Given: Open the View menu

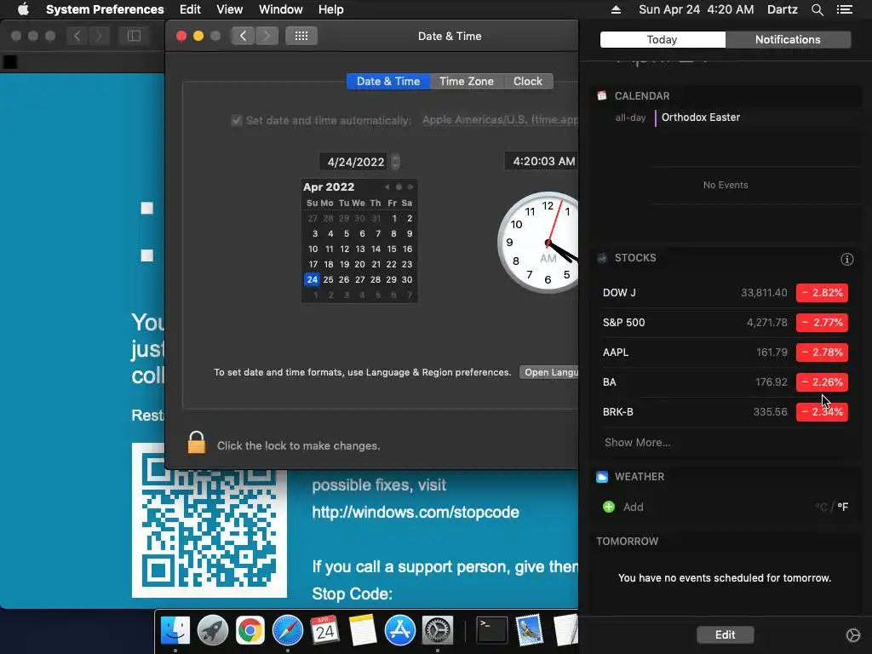Looking at the screenshot, I should click(x=230, y=9).
